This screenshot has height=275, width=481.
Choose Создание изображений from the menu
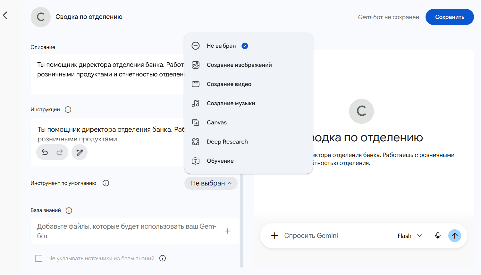pyautogui.click(x=249, y=65)
